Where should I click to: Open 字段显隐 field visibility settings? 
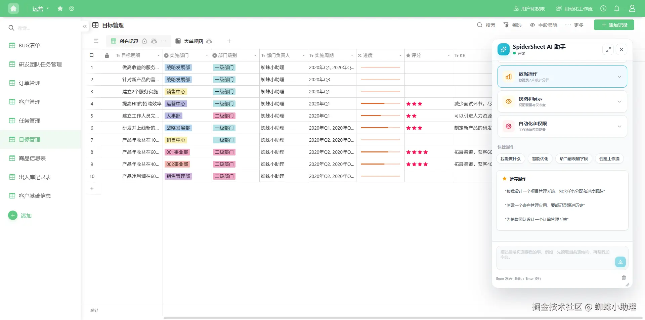(544, 25)
